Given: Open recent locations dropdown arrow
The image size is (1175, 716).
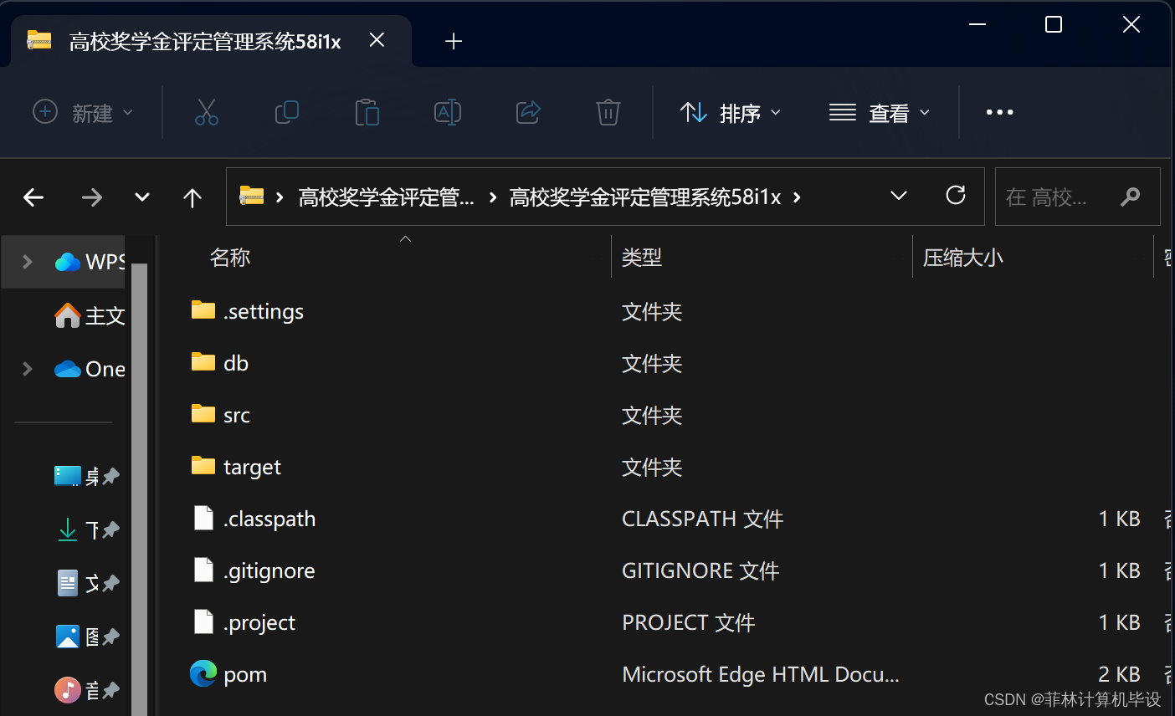Looking at the screenshot, I should click(x=142, y=197).
